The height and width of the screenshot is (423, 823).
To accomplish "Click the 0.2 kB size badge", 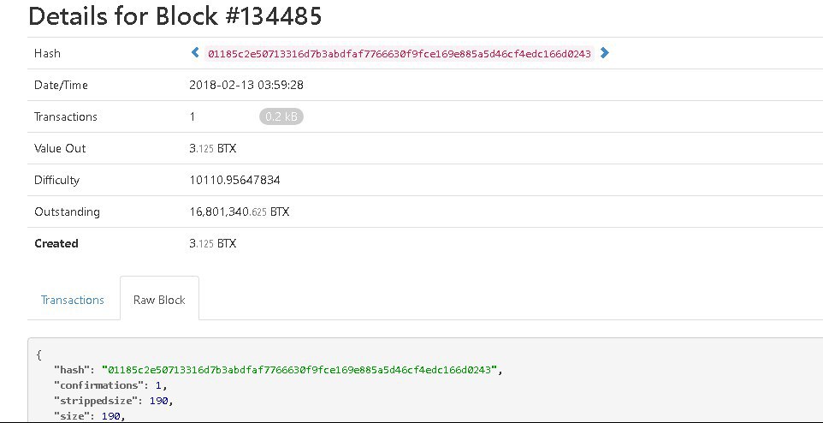I will click(x=281, y=116).
